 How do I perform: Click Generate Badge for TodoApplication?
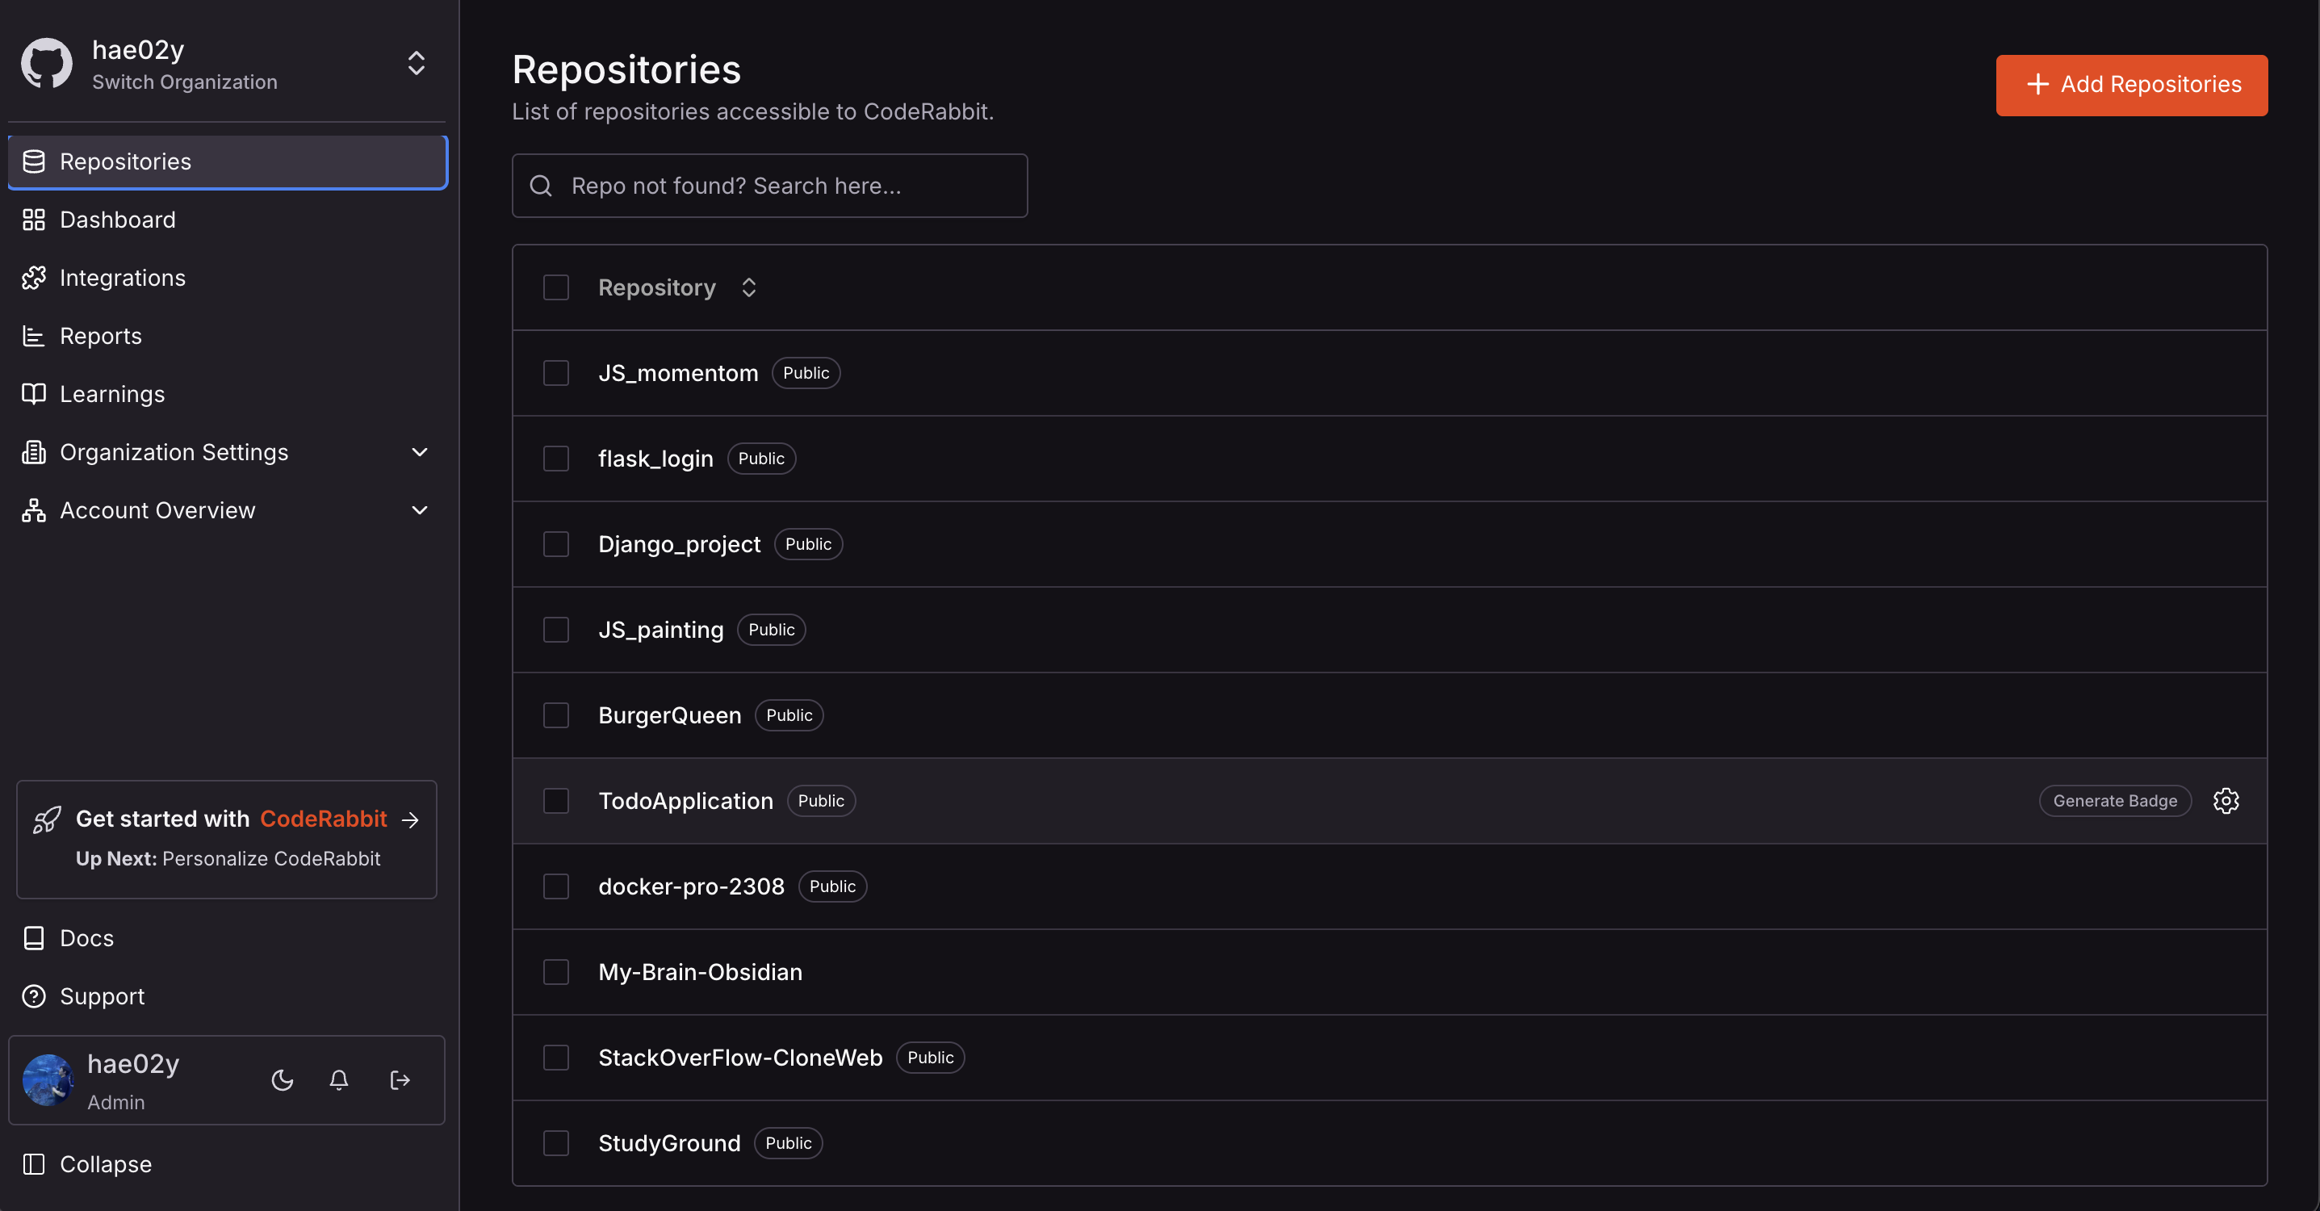pos(2114,800)
